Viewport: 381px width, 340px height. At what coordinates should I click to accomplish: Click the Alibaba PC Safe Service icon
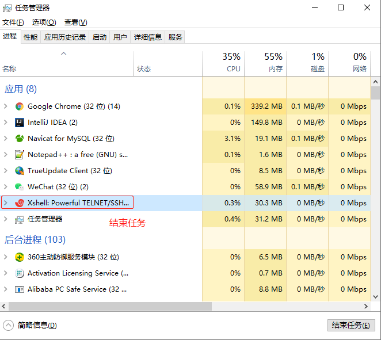20,289
